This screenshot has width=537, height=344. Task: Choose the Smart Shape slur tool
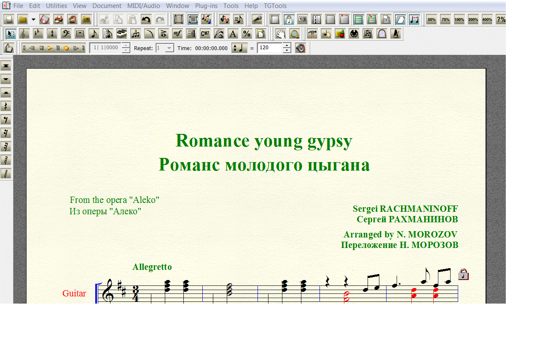point(150,34)
